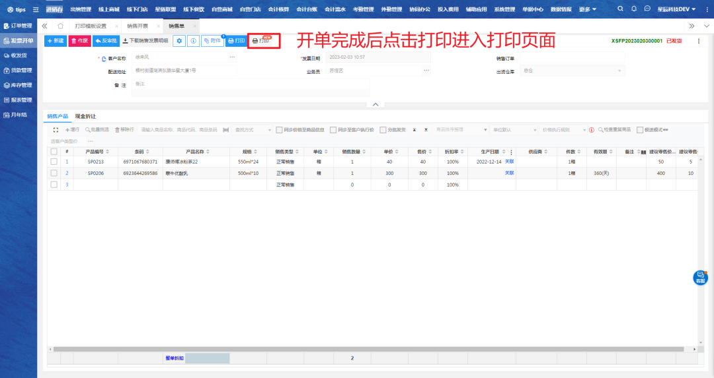Enable 同步价格至商品信息 checkbox
Viewport: 714px width, 378px height.
pyautogui.click(x=279, y=130)
